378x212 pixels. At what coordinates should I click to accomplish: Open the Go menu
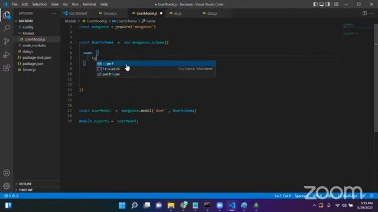click(65, 4)
